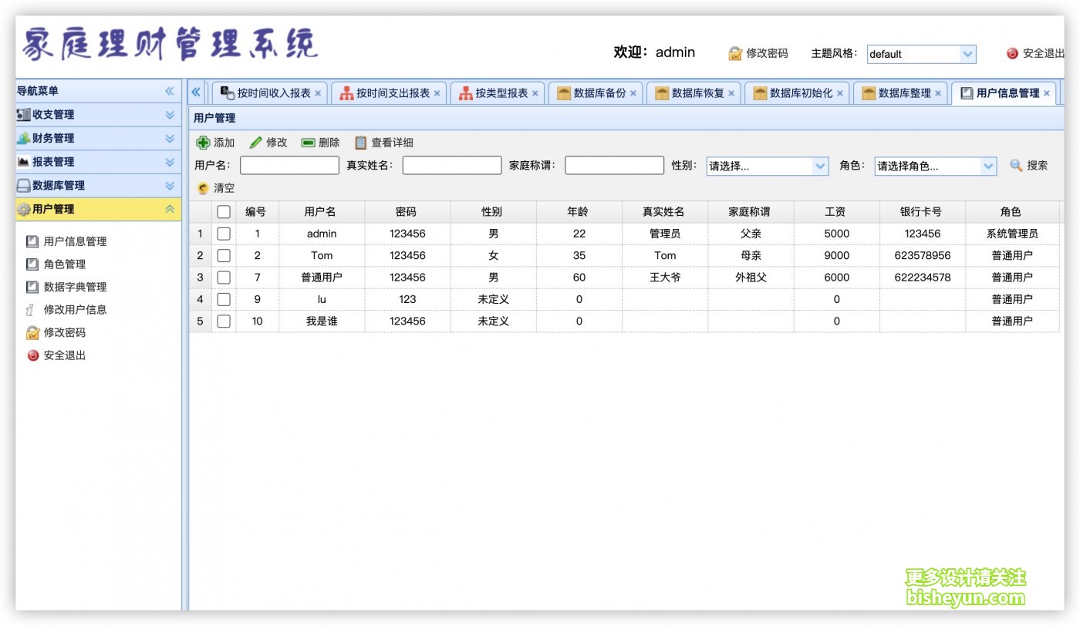1080x626 pixels.
Task: Click the 用户名 search input field
Action: tap(289, 166)
